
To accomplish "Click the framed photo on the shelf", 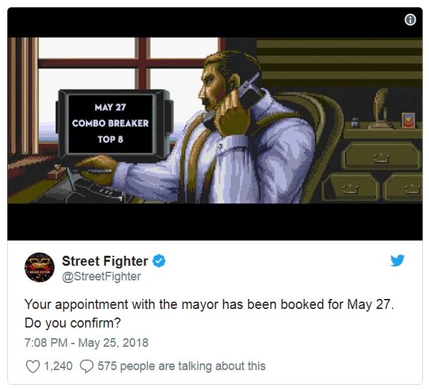I will [408, 120].
